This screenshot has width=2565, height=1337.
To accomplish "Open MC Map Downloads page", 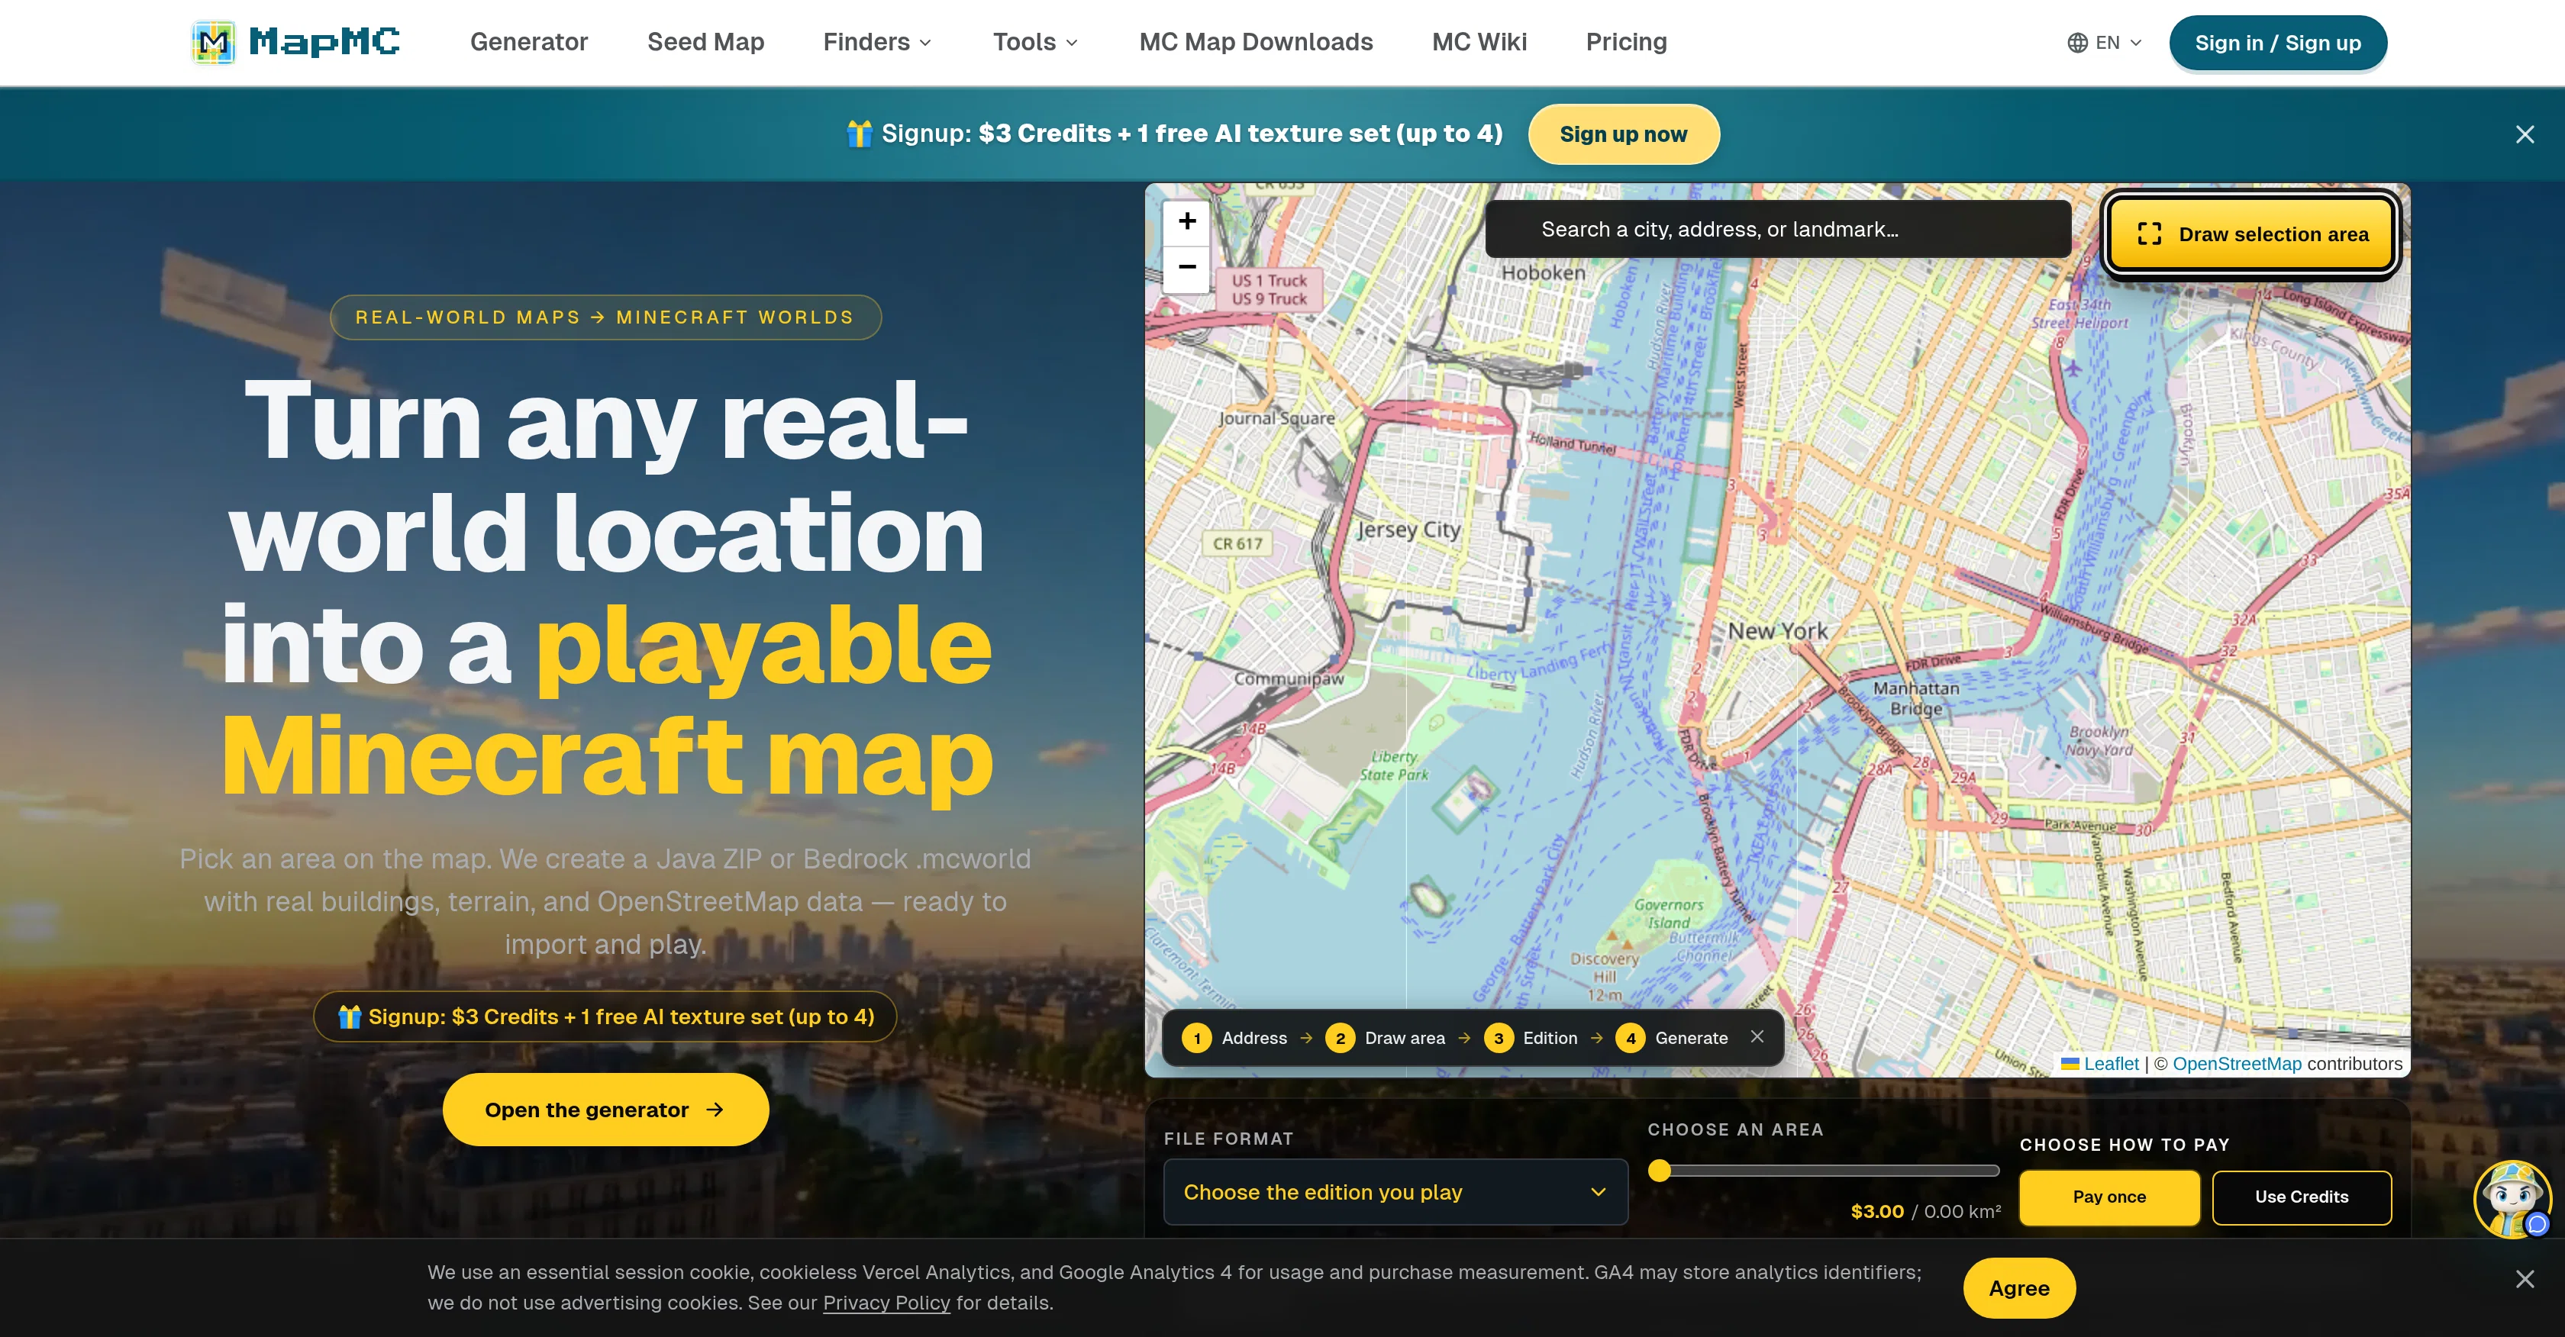I will click(1256, 42).
